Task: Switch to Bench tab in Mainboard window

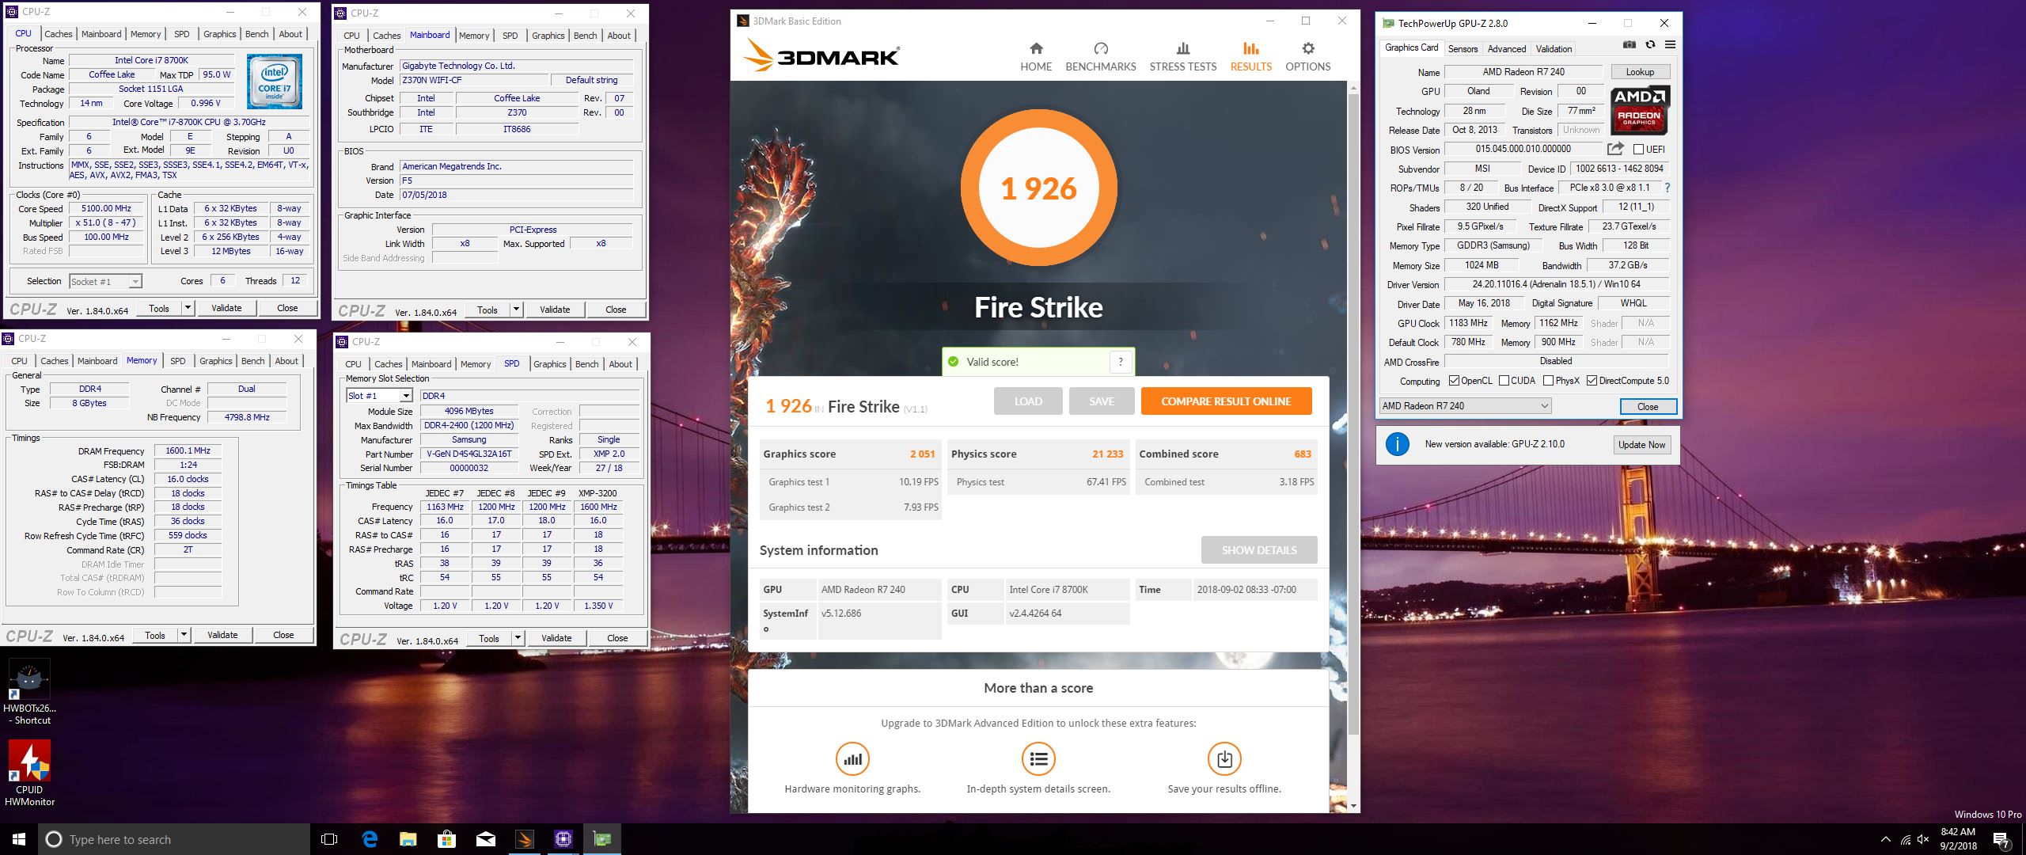Action: pos(585,36)
